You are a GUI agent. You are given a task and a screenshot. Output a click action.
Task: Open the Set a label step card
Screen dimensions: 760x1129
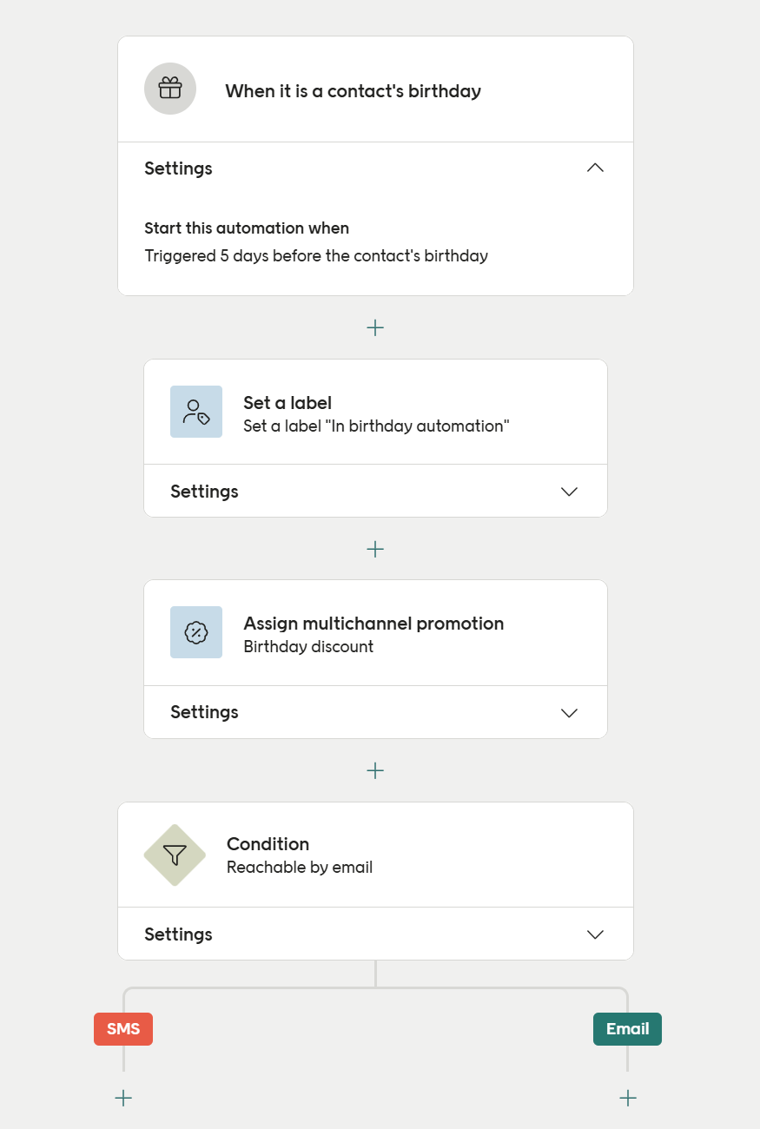pyautogui.click(x=375, y=411)
